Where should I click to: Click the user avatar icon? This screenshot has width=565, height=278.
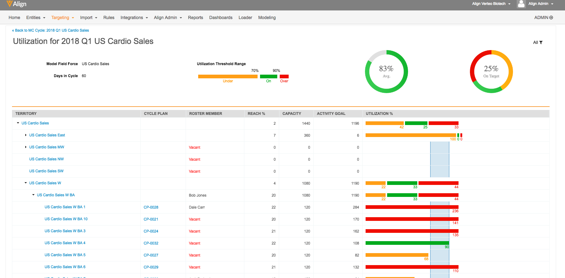[521, 4]
